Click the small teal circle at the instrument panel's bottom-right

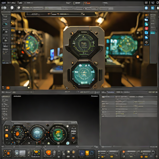coord(68,143)
